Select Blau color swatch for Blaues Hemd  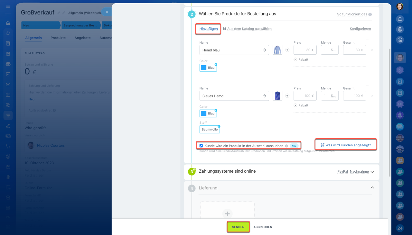pyautogui.click(x=208, y=113)
